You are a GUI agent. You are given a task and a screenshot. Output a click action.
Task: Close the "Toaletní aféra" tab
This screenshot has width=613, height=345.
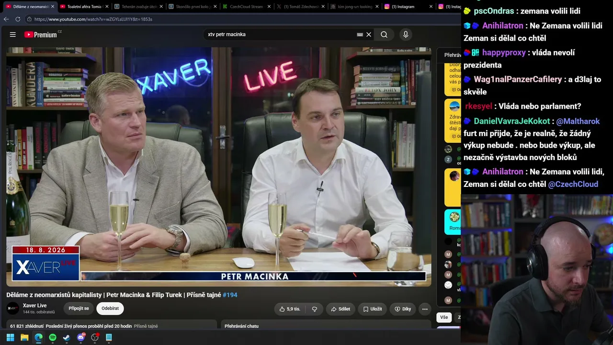point(106,7)
